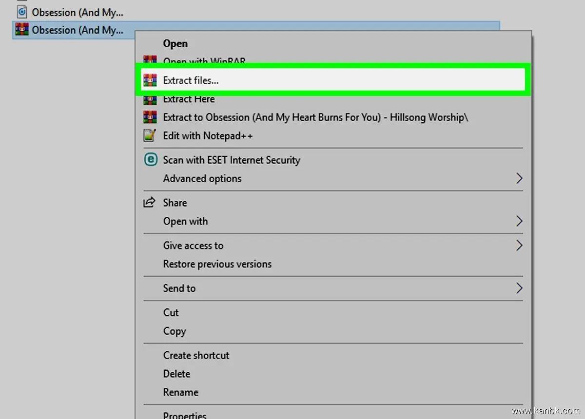The image size is (585, 419).
Task: Click the ESET Internet Security icon
Action: coord(150,160)
